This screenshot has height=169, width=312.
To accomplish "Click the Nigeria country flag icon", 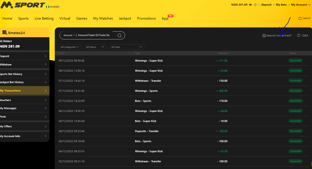I will point(47,7).
